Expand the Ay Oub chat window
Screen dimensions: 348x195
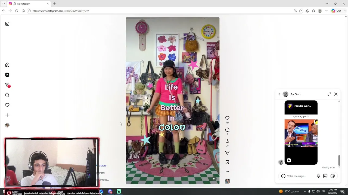329,94
